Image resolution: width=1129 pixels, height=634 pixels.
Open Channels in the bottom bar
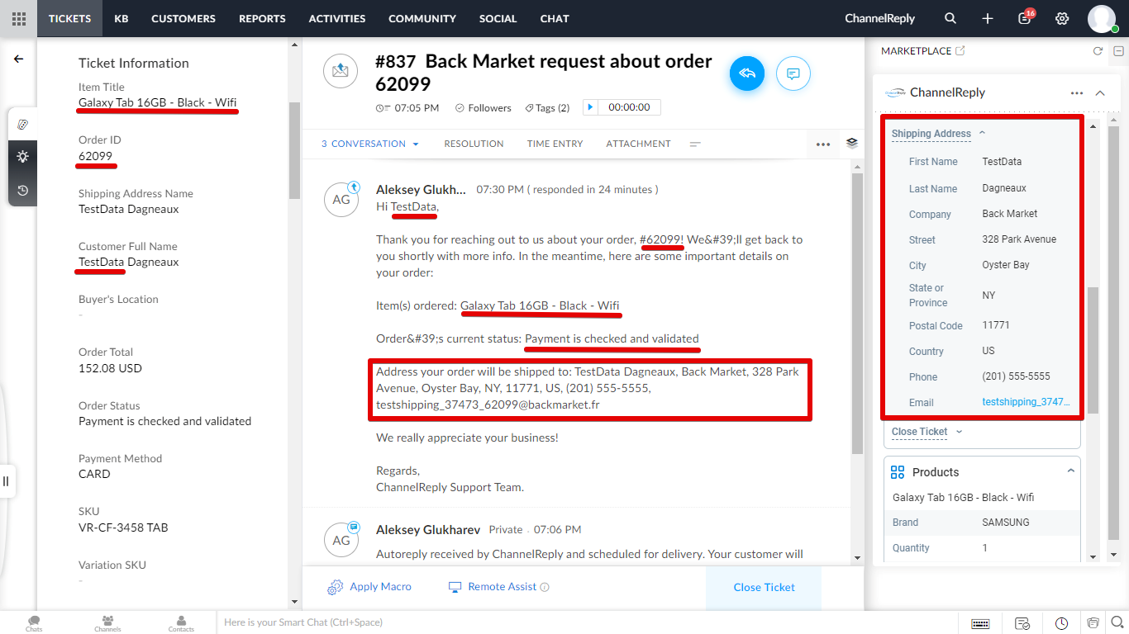pos(107,623)
